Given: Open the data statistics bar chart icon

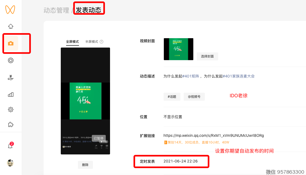Looking at the screenshot, I should (11, 95).
